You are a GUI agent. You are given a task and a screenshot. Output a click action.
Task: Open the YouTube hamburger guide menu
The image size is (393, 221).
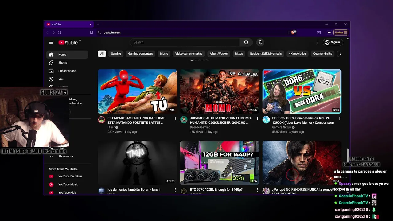pyautogui.click(x=51, y=42)
